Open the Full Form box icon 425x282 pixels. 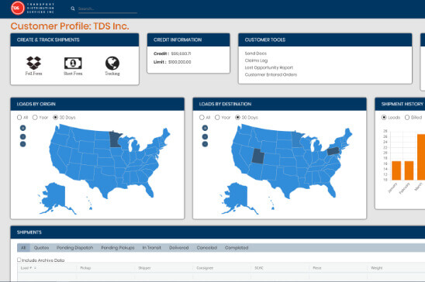tap(33, 63)
